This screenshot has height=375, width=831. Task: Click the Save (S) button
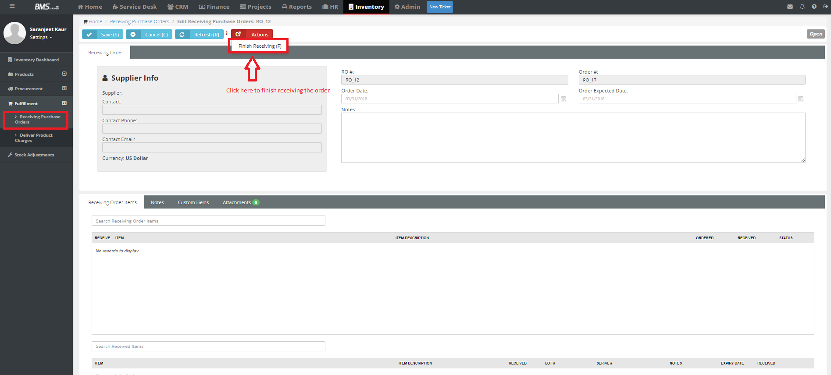click(x=103, y=34)
